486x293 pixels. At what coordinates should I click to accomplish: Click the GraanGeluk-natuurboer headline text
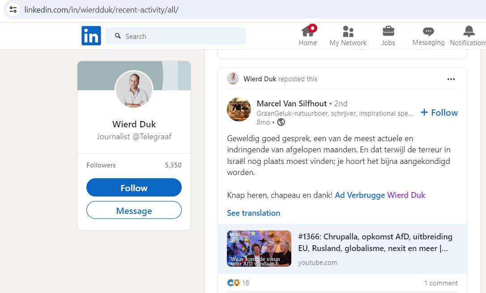(335, 113)
